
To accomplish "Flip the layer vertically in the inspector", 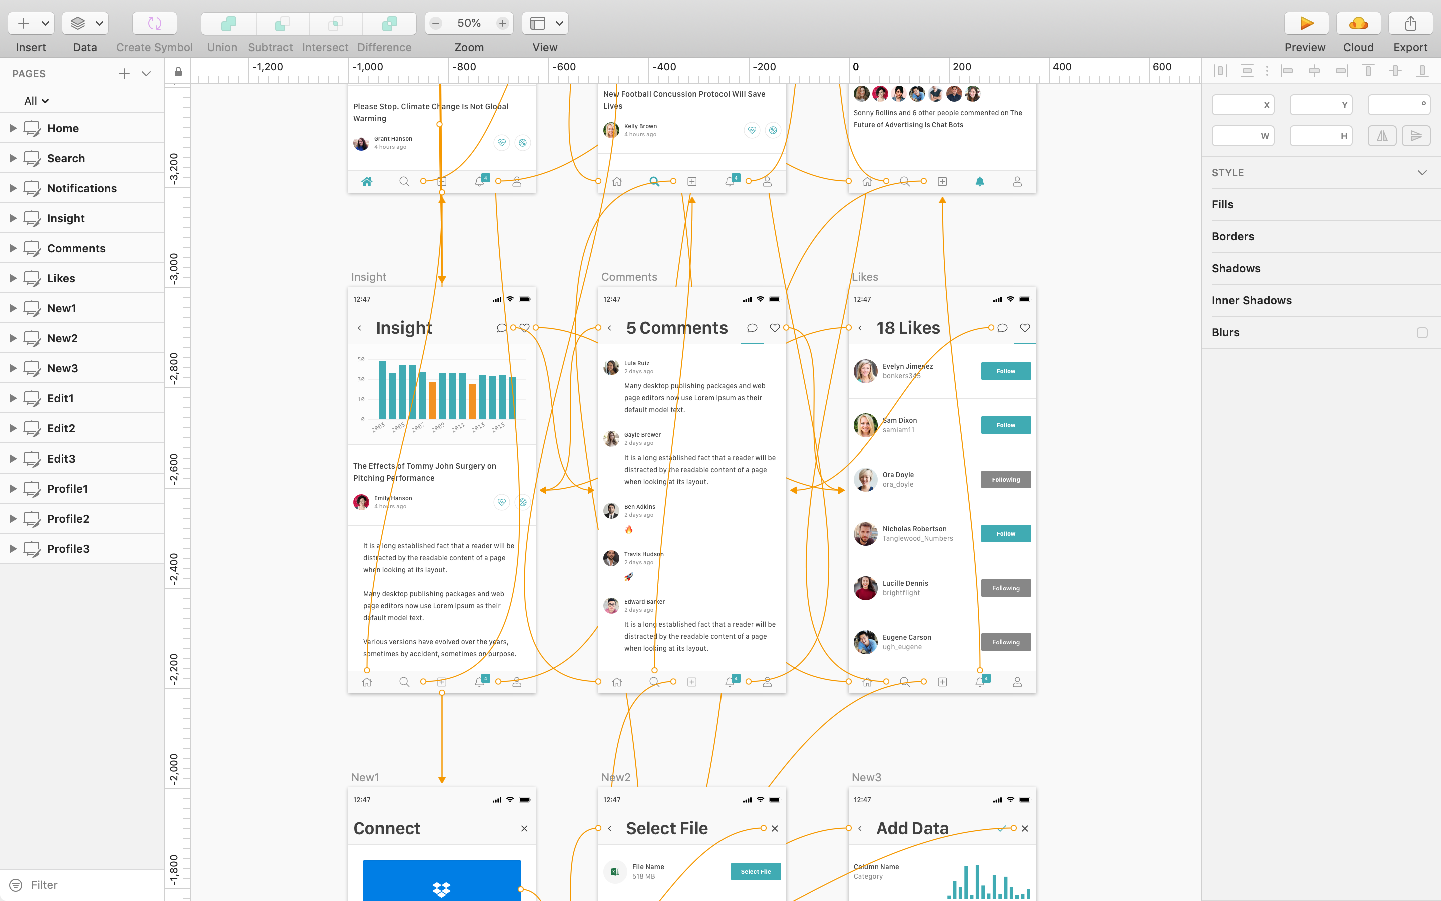I will click(x=1416, y=136).
